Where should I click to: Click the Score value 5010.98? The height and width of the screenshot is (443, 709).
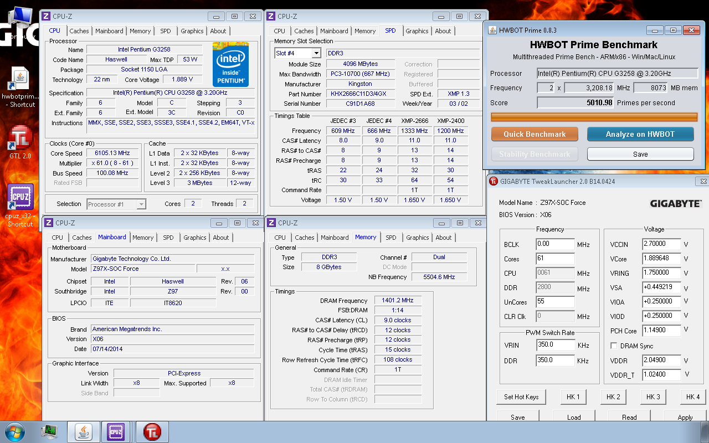tap(576, 102)
